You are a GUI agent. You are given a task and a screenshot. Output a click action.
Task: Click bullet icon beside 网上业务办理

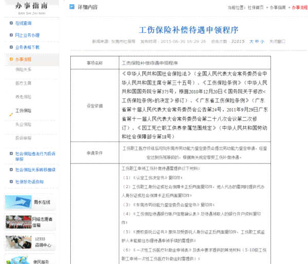[11, 35]
